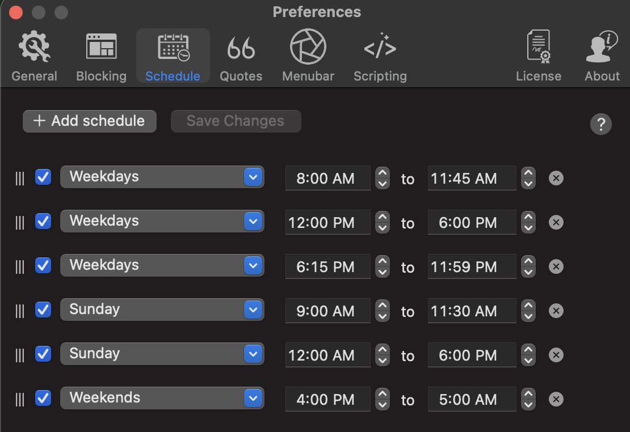
Task: Close the Preferences window with the red button
Action: coord(16,12)
